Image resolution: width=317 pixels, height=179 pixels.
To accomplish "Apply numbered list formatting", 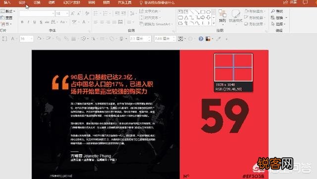I will [x=106, y=13].
